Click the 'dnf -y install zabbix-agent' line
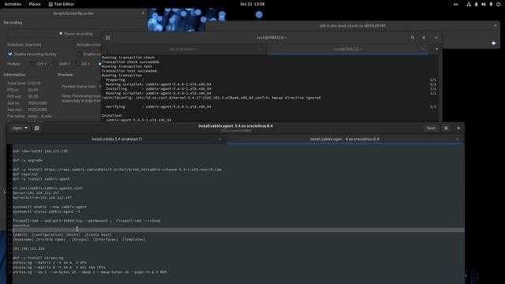This screenshot has height=284, width=505. click(x=41, y=179)
